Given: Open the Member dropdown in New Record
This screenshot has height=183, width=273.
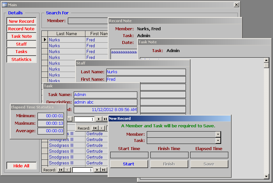Looking at the screenshot, I should [218, 134].
